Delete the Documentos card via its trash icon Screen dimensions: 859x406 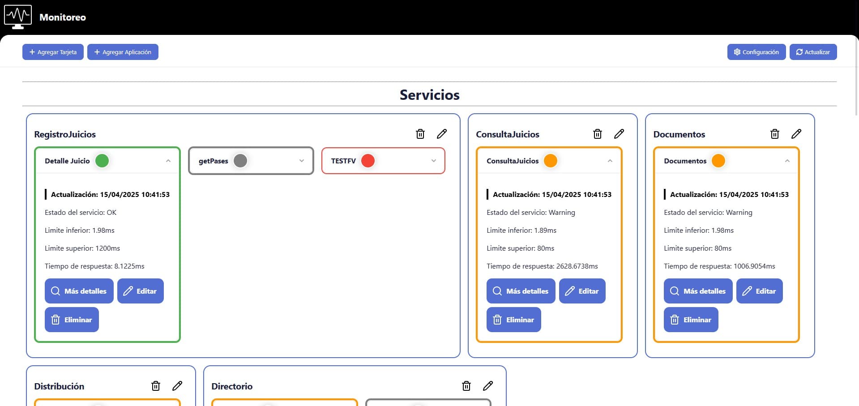[774, 134]
